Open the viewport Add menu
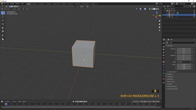The height and width of the screenshot is (110, 196). tap(23, 9)
